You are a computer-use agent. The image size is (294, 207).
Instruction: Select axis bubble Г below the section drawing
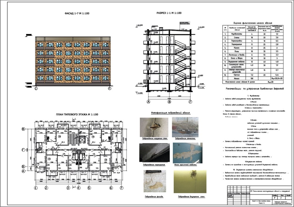point(190,102)
